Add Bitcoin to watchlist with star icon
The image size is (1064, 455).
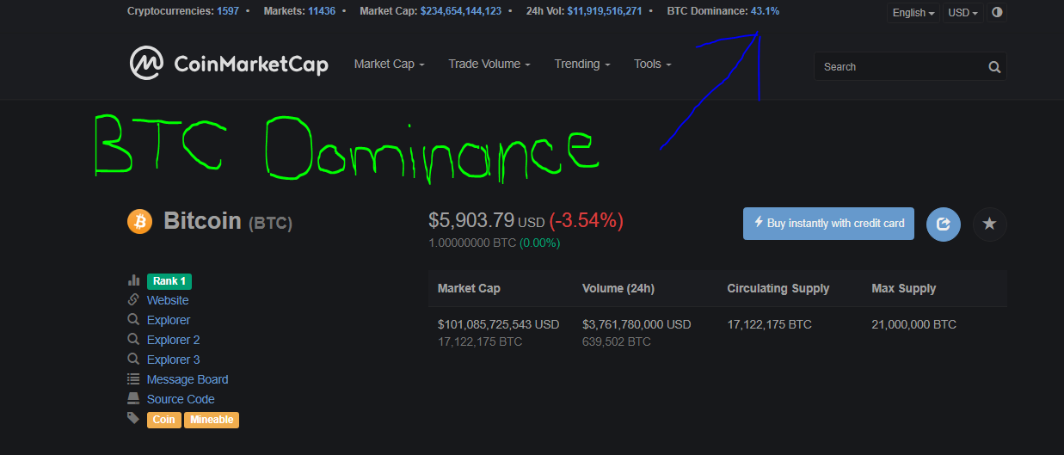[x=989, y=224]
